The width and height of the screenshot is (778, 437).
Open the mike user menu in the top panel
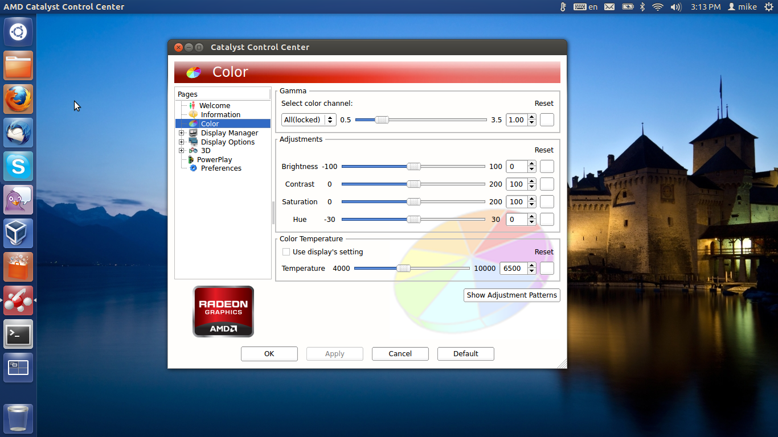(x=743, y=7)
